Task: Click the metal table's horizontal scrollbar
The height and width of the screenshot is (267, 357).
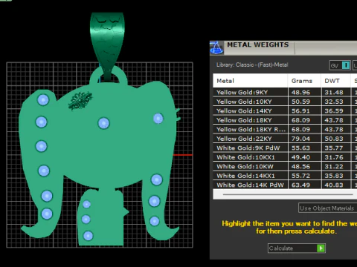Action: point(288,194)
